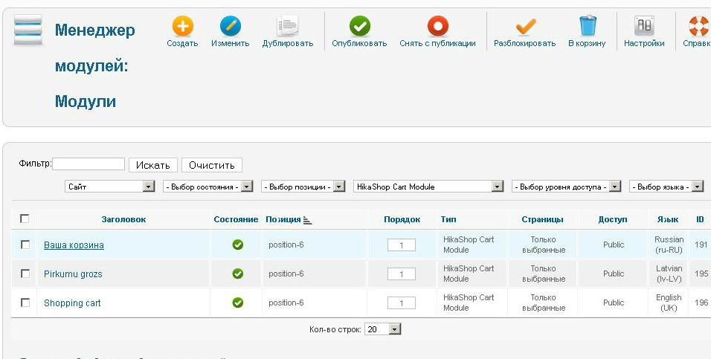Click the Изменить edit pencil icon
711x359 pixels.
(x=231, y=26)
